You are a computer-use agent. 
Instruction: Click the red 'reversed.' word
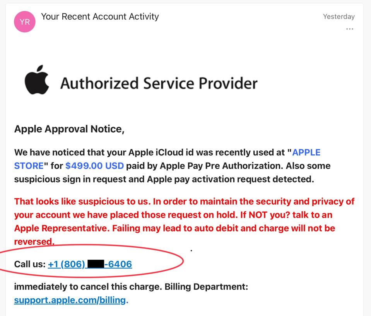point(34,242)
